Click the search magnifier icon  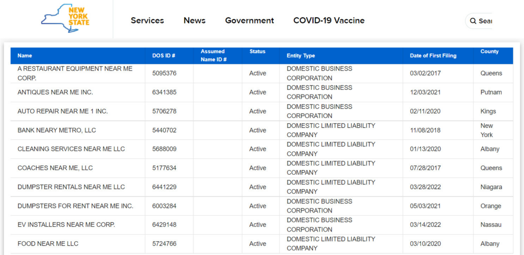point(473,21)
